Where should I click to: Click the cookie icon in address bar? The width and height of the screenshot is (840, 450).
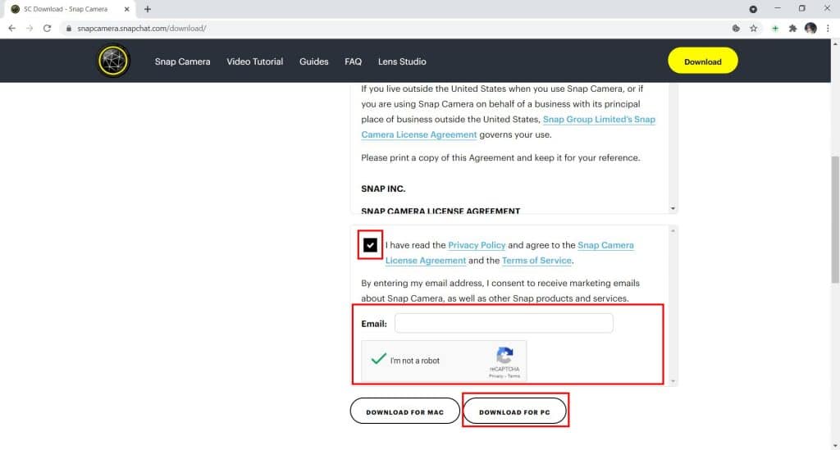tap(736, 29)
